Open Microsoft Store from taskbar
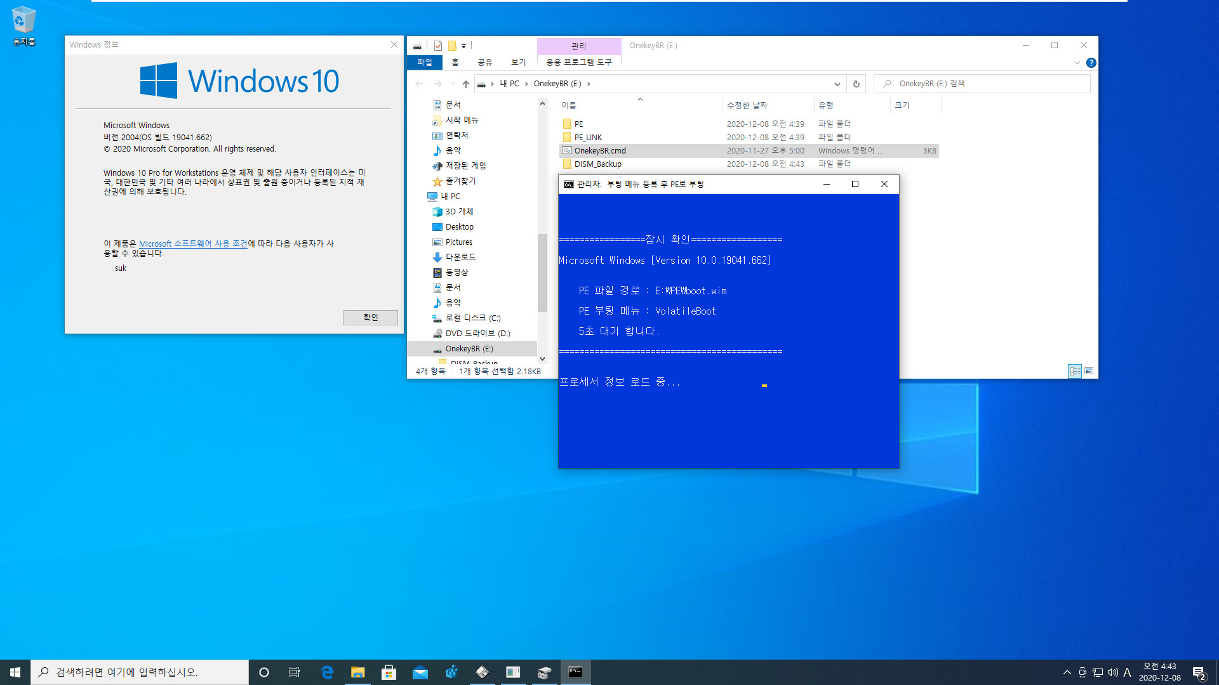The height and width of the screenshot is (685, 1219). click(x=389, y=672)
